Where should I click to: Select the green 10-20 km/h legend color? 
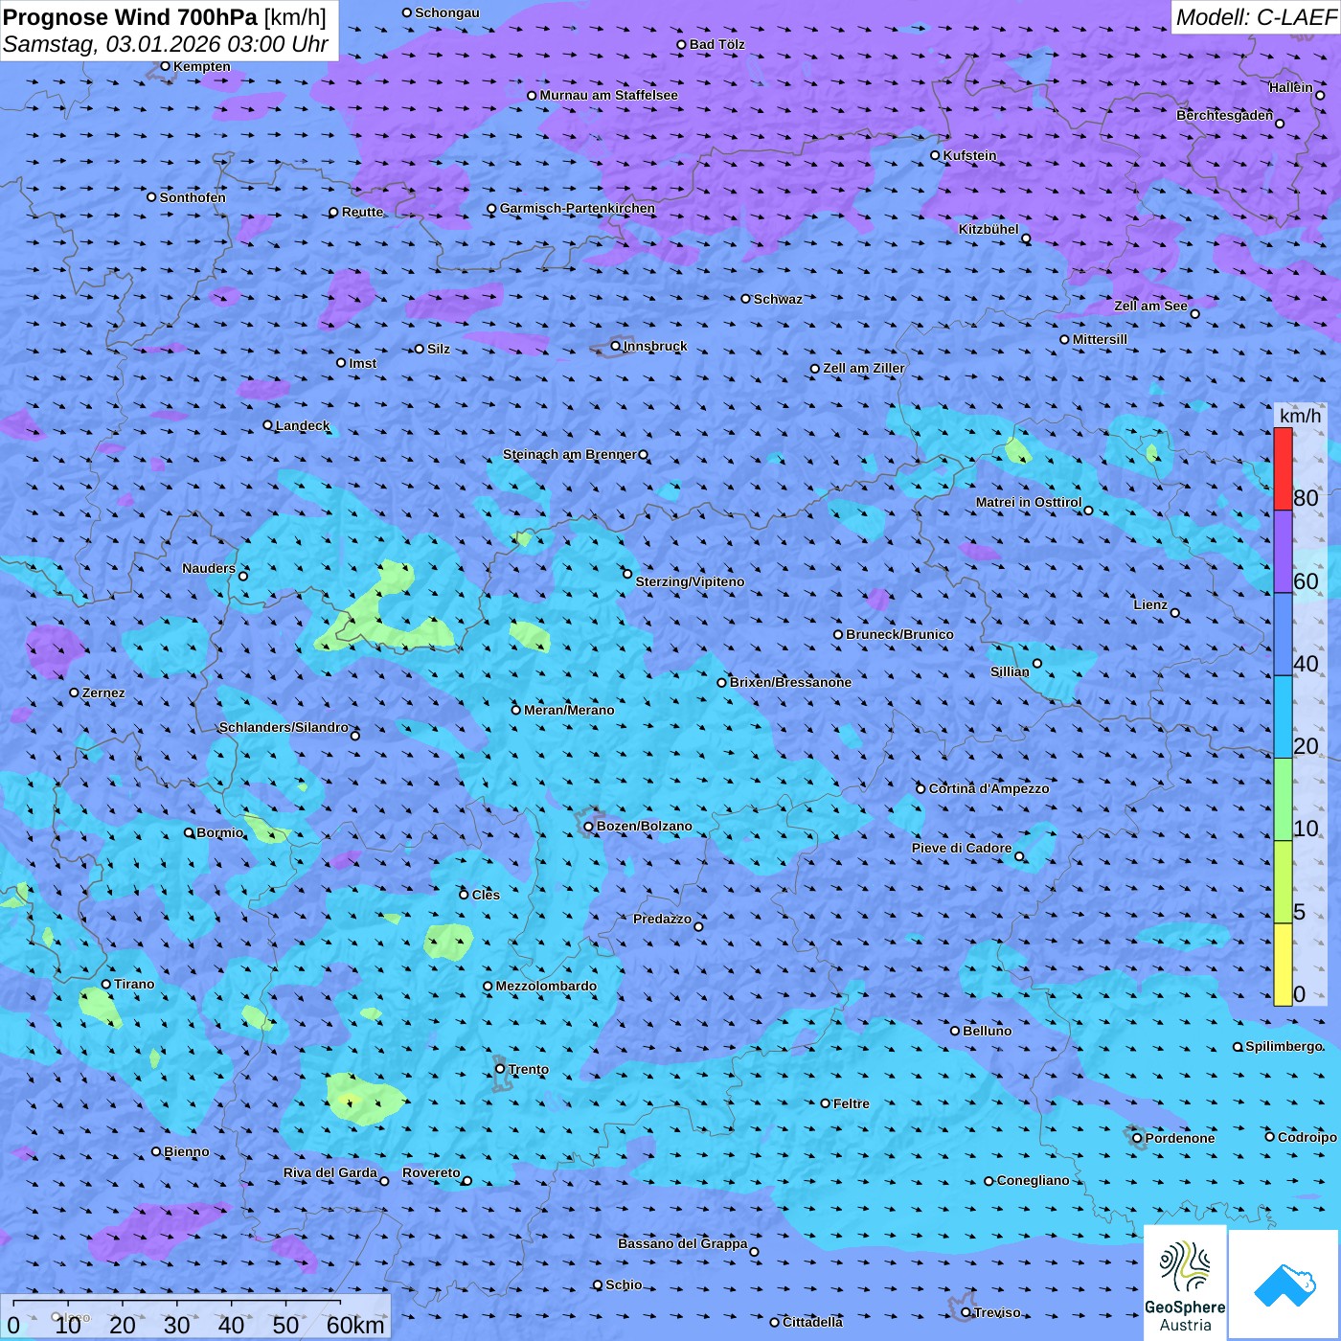coord(1283,800)
